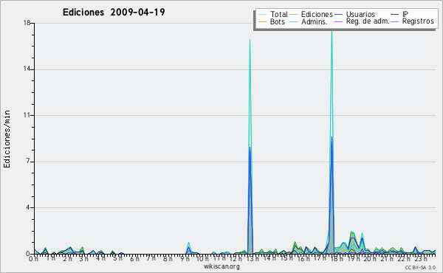Viewport: 443px width, 273px height.
Task: Click the 0 h axis label
Action: point(33,258)
